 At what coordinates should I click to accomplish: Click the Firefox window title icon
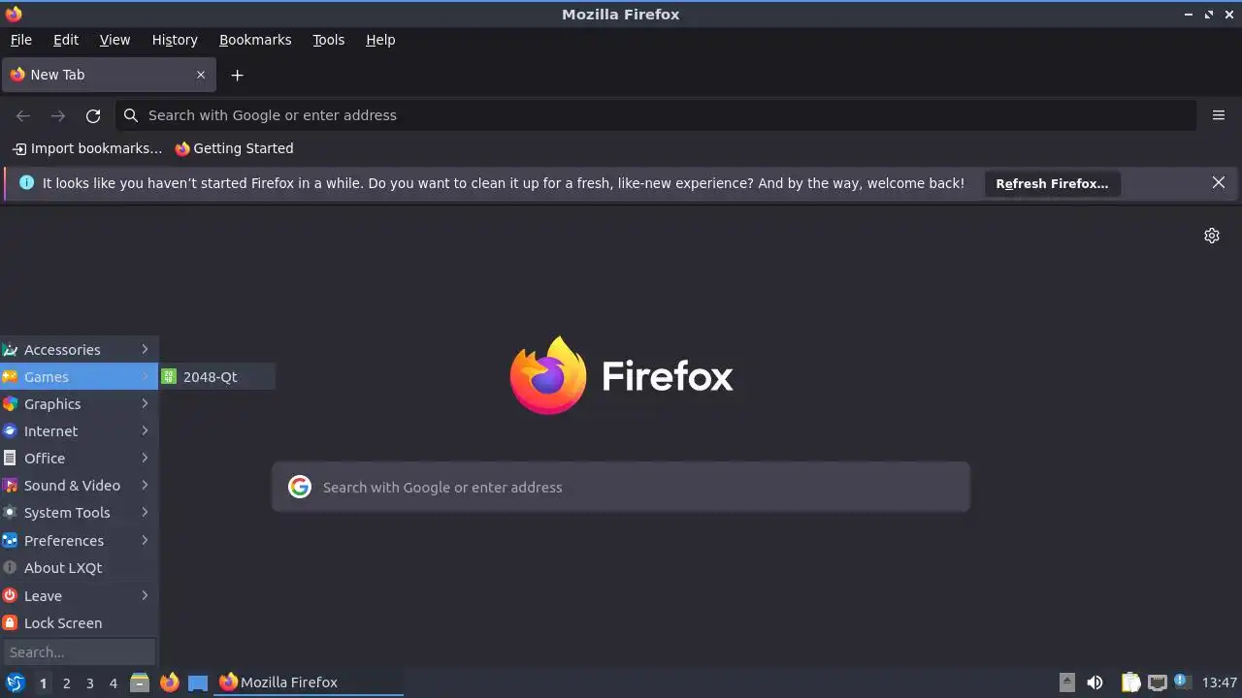pyautogui.click(x=14, y=14)
